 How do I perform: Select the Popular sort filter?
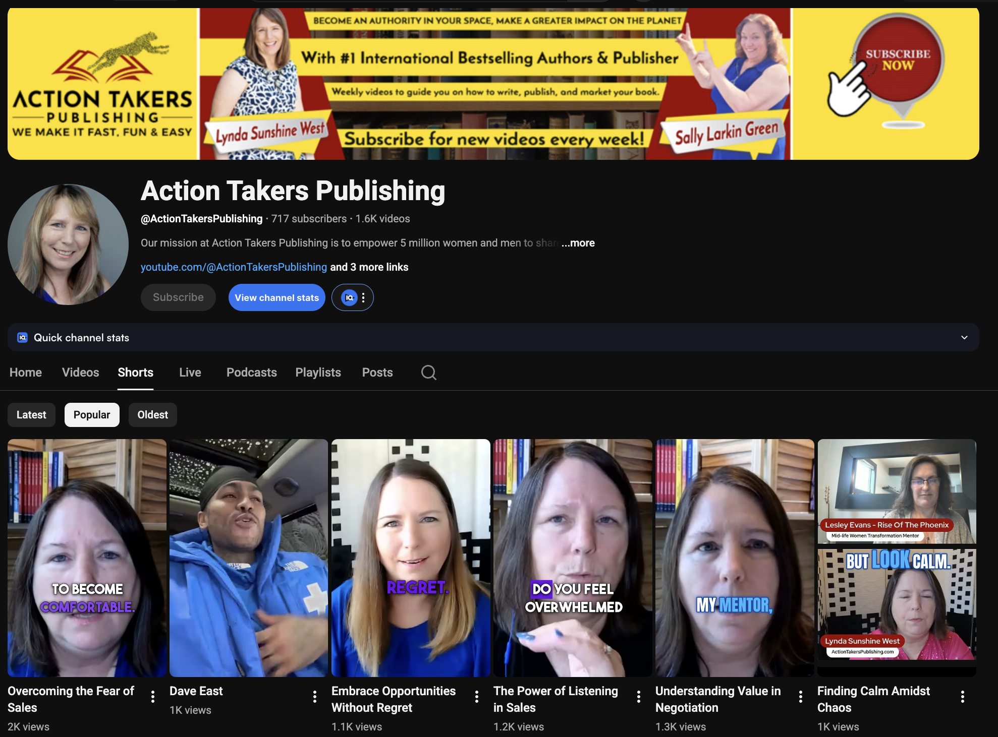point(92,415)
